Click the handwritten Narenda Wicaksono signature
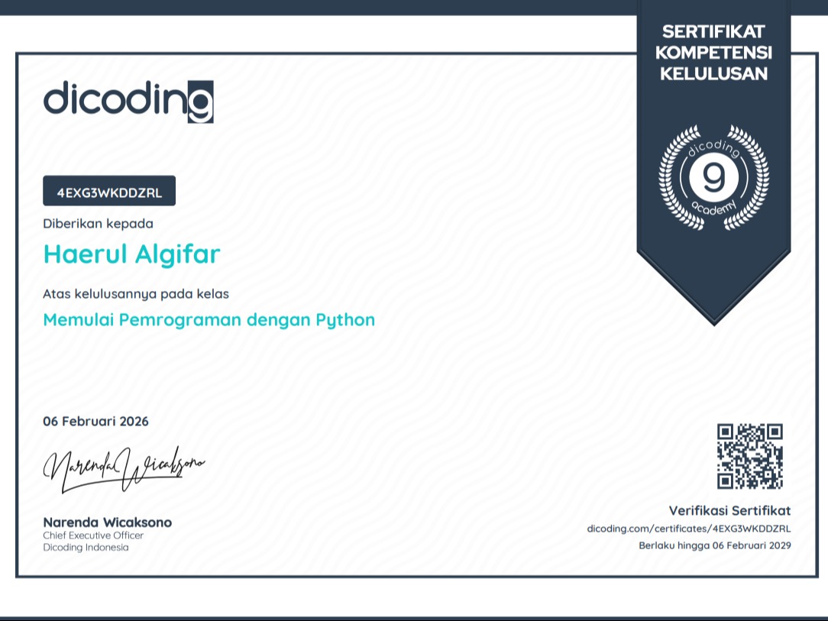Viewport: 828px width, 621px height. pos(124,466)
